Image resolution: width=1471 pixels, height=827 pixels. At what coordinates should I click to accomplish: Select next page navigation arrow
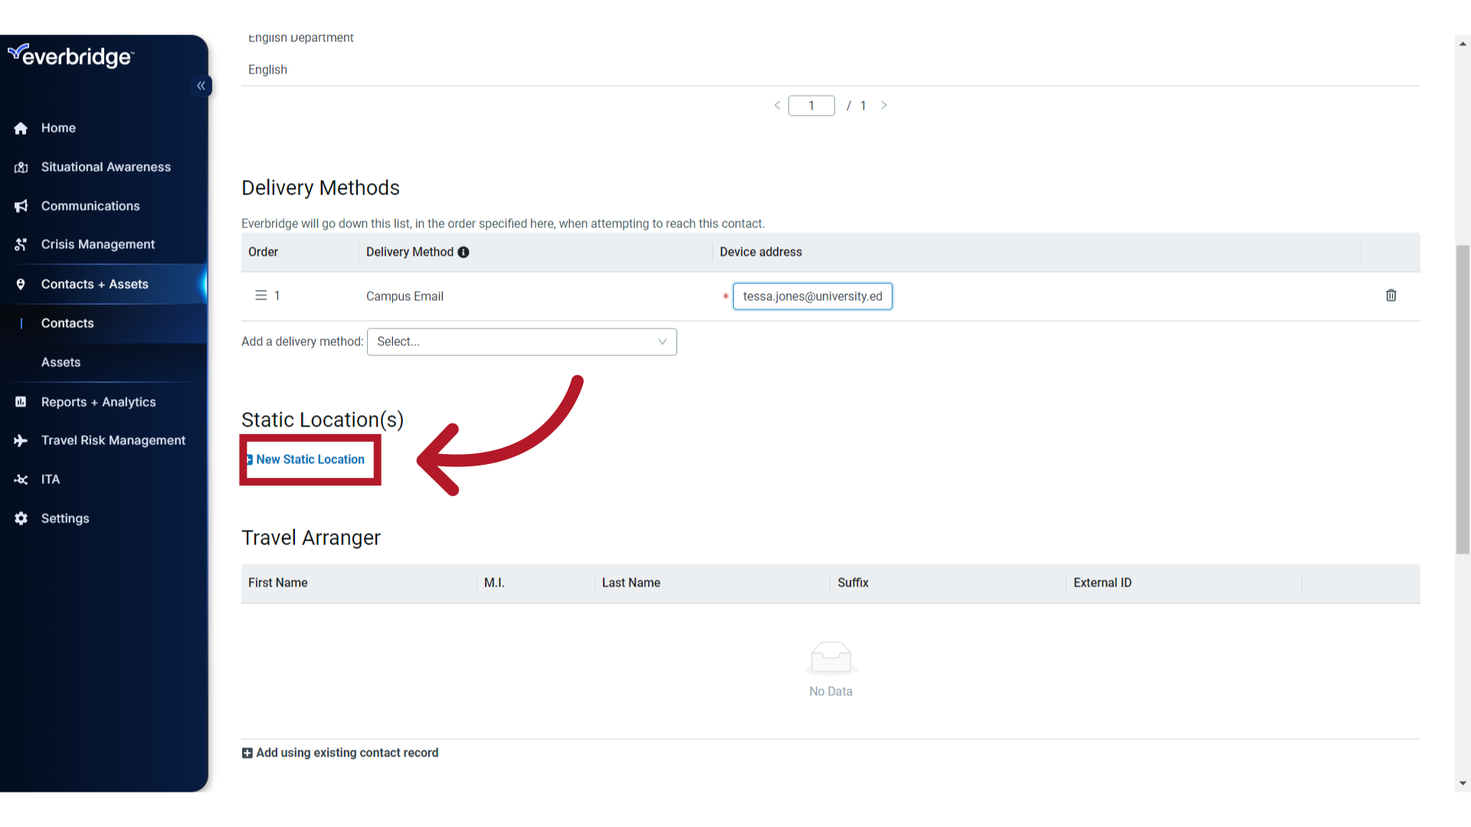pyautogui.click(x=885, y=105)
